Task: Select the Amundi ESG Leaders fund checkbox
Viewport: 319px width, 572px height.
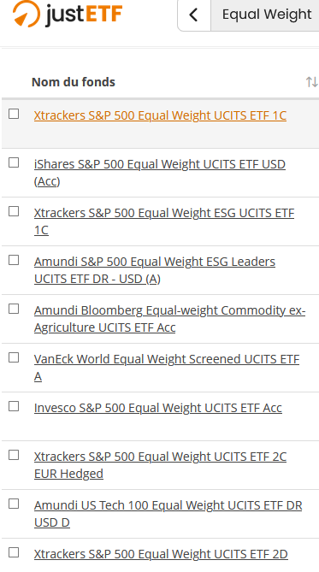Action: point(14,260)
